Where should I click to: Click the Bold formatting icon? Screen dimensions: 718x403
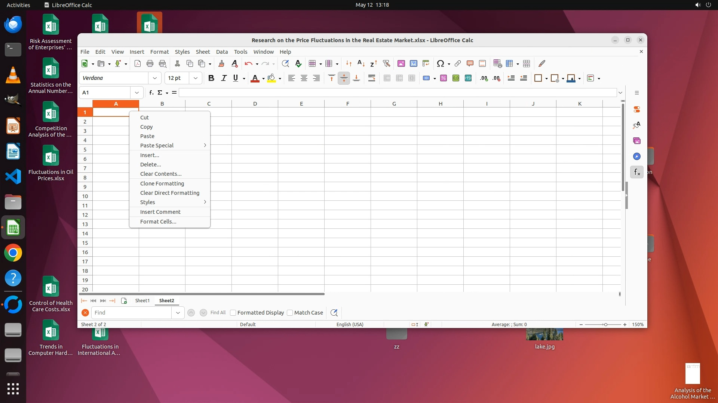[x=211, y=78]
